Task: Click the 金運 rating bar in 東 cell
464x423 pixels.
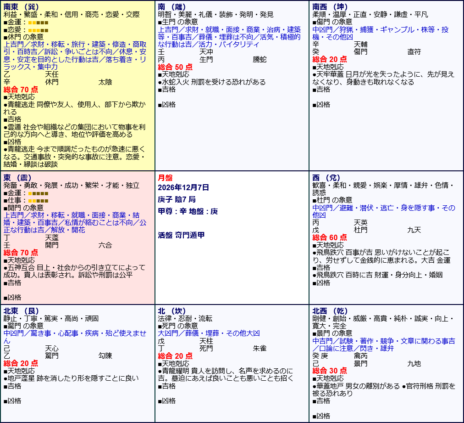Action: coord(38,193)
